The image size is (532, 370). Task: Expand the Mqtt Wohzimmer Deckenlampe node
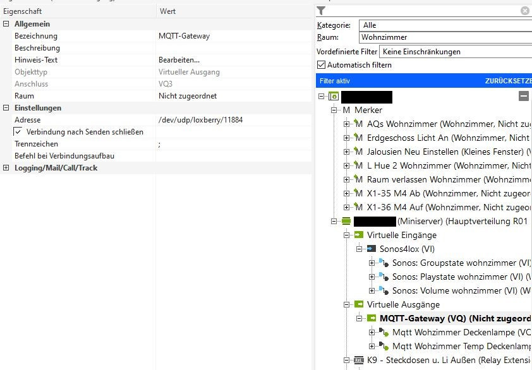click(372, 332)
